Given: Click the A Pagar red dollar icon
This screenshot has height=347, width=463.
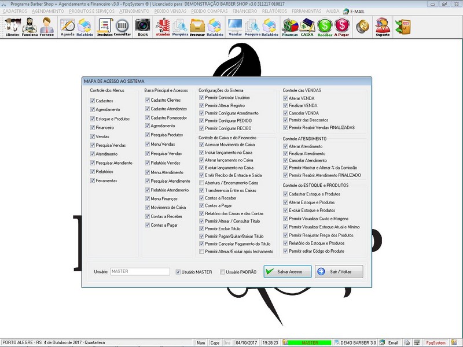Looking at the screenshot, I should (342, 27).
